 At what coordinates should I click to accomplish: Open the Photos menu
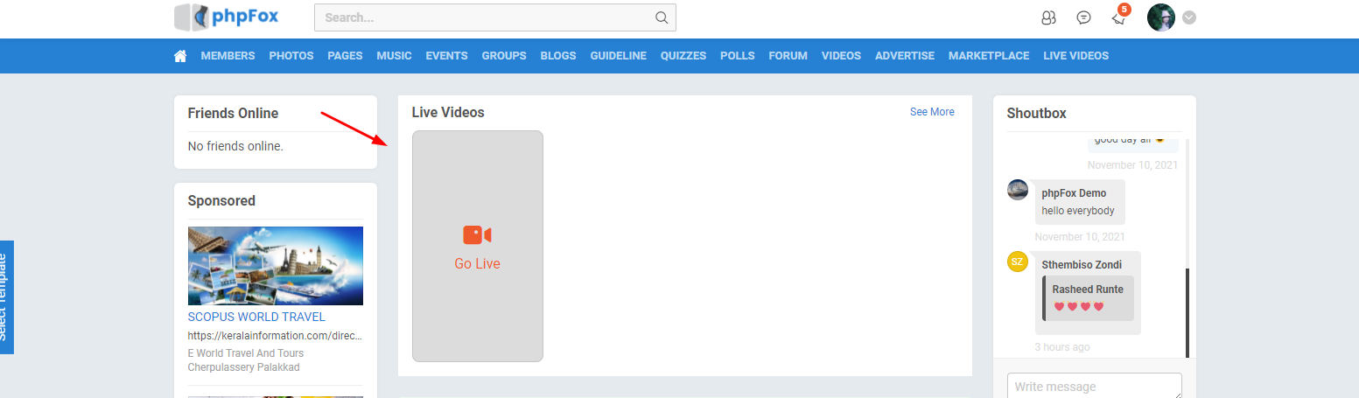[291, 56]
